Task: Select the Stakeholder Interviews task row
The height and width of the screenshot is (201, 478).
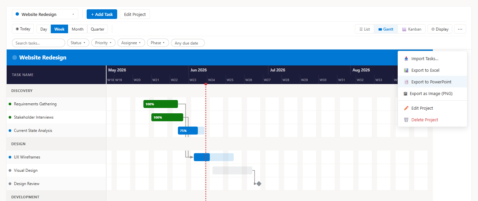Action: [x=56, y=117]
